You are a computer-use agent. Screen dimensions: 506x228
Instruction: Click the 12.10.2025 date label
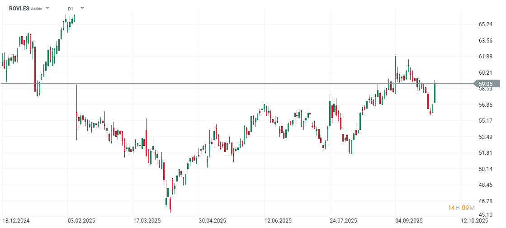[475, 221]
